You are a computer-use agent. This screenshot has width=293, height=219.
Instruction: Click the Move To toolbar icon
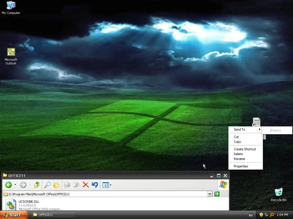tap(67, 185)
